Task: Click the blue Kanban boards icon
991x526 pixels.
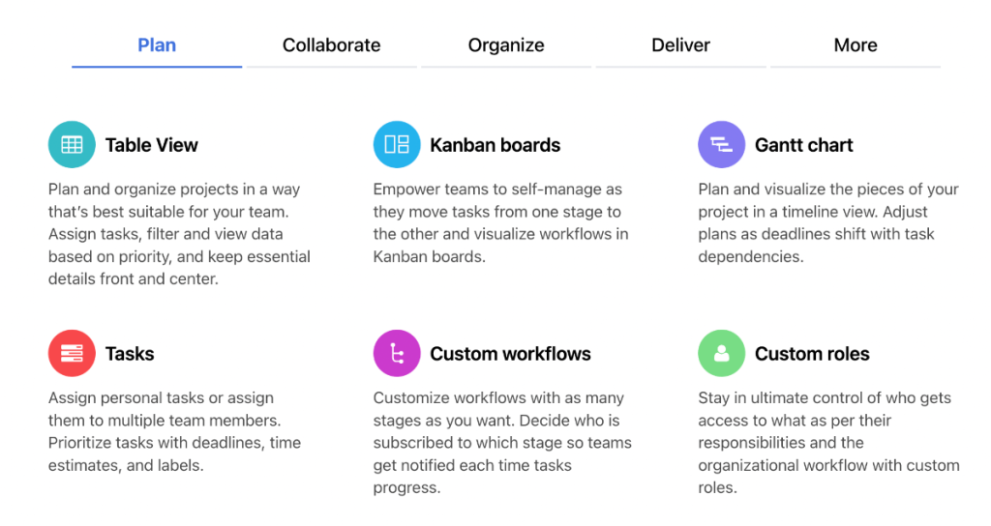Action: 397,145
